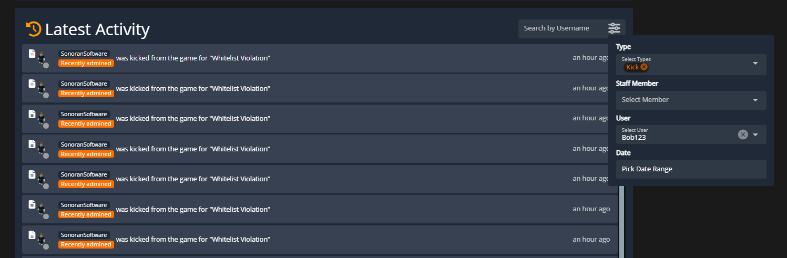Expand the Select User dropdown arrow

pos(755,135)
